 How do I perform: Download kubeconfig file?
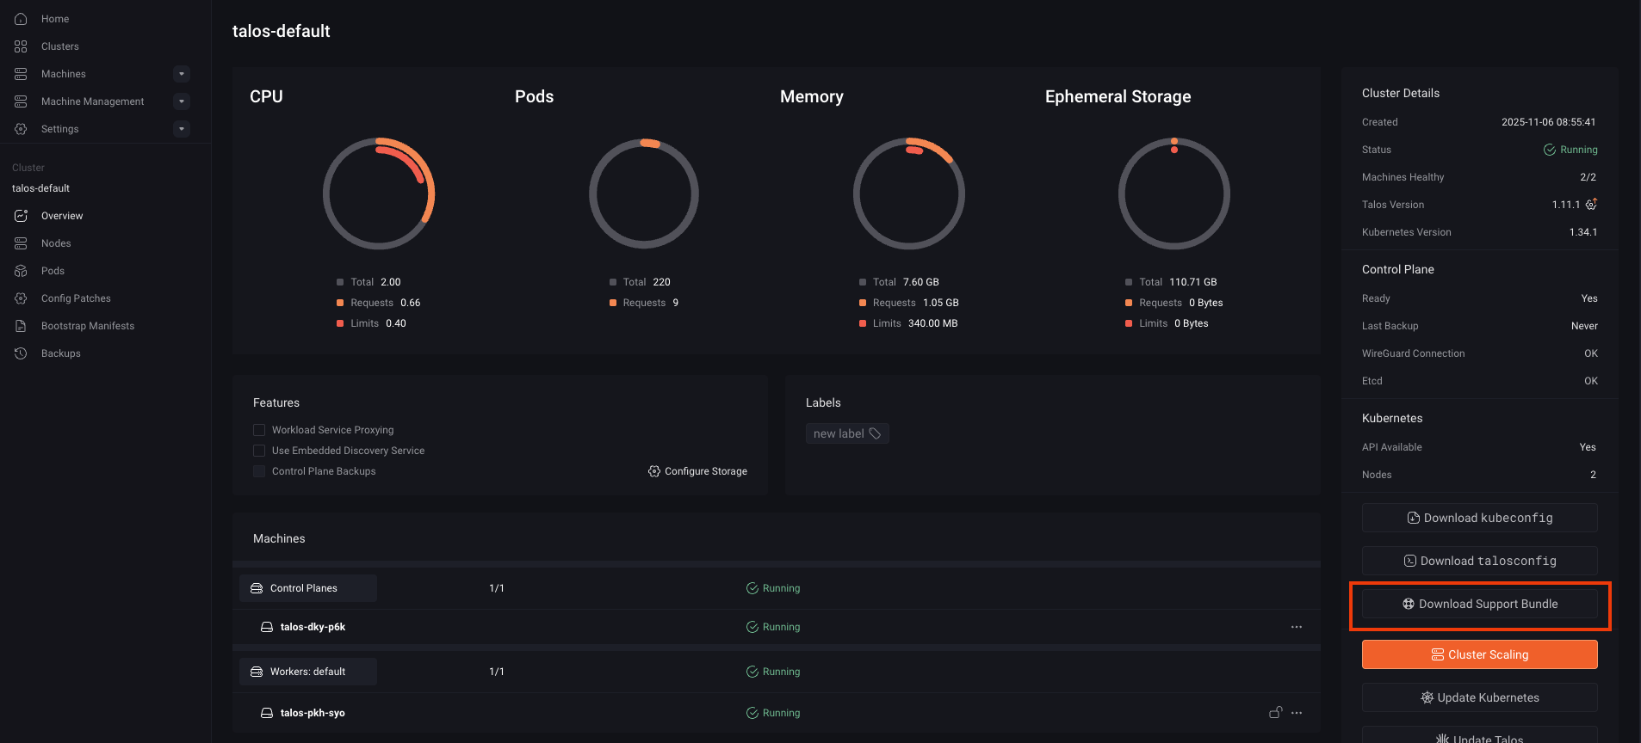coord(1479,518)
